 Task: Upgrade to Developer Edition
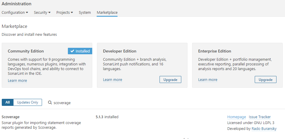pos(170,80)
